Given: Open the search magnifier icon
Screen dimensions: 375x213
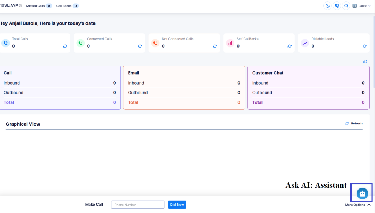Looking at the screenshot, I should tap(346, 6).
